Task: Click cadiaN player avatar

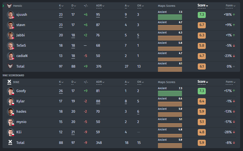Action: (x=11, y=56)
